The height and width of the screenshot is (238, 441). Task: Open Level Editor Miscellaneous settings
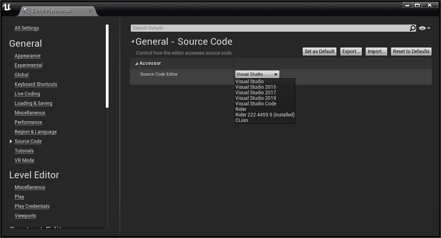point(30,187)
